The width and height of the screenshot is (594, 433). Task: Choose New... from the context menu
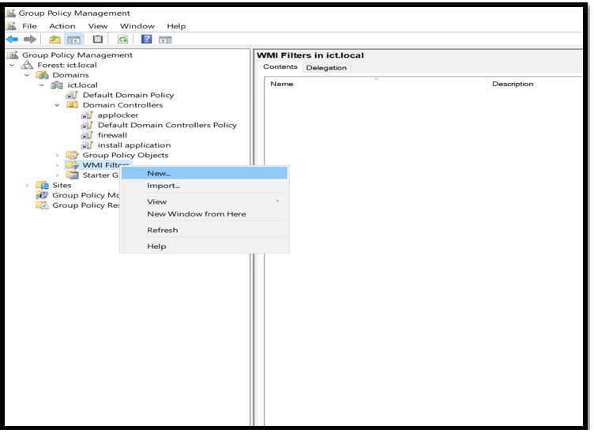click(x=205, y=173)
